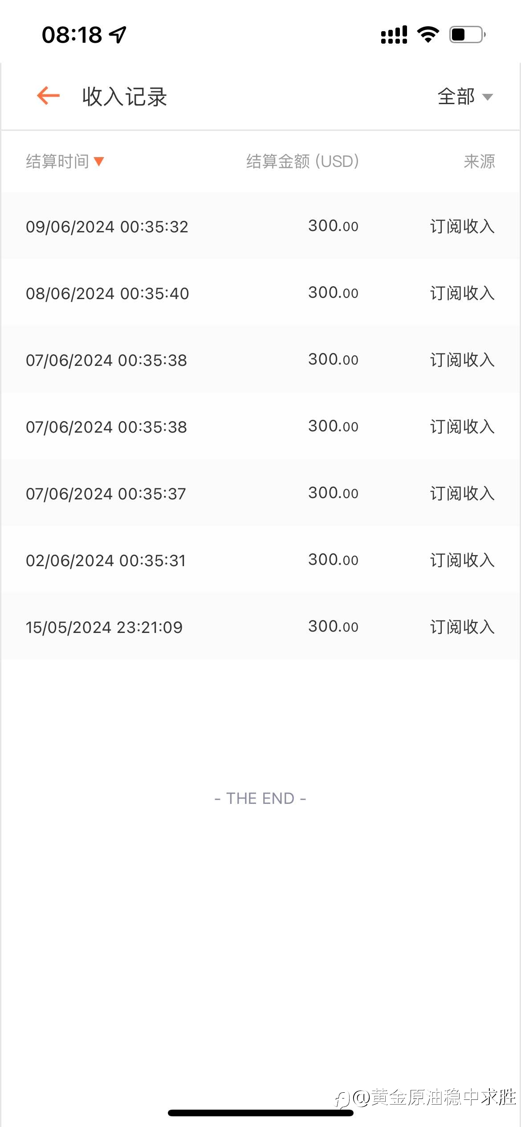
Task: Tap the location arrow beside the clock
Action: [118, 34]
